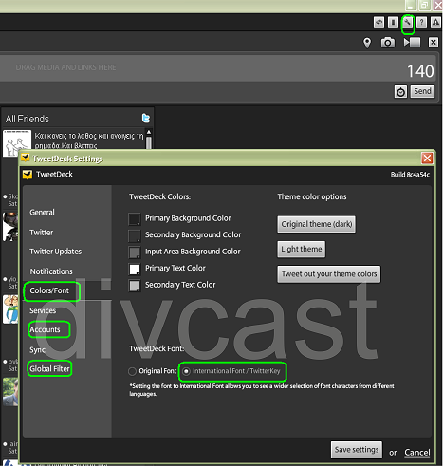Pick the Secondary Text Color swatch
This screenshot has height=467, width=443.
[135, 286]
